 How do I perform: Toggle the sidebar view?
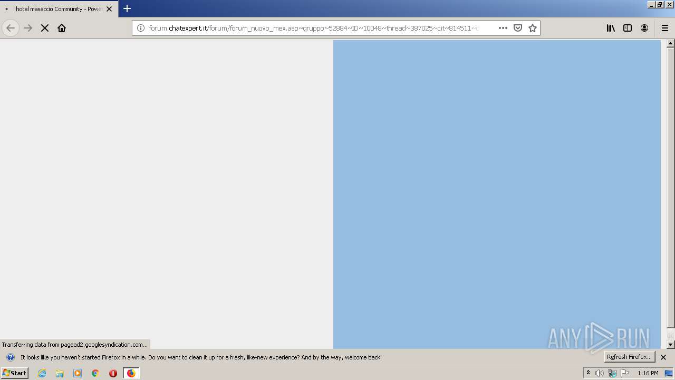628,28
